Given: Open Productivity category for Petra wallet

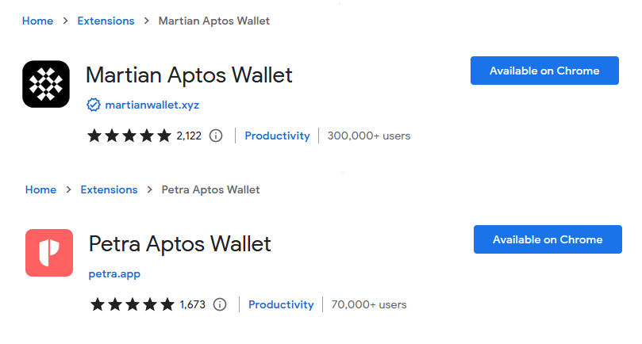Looking at the screenshot, I should [x=281, y=304].
